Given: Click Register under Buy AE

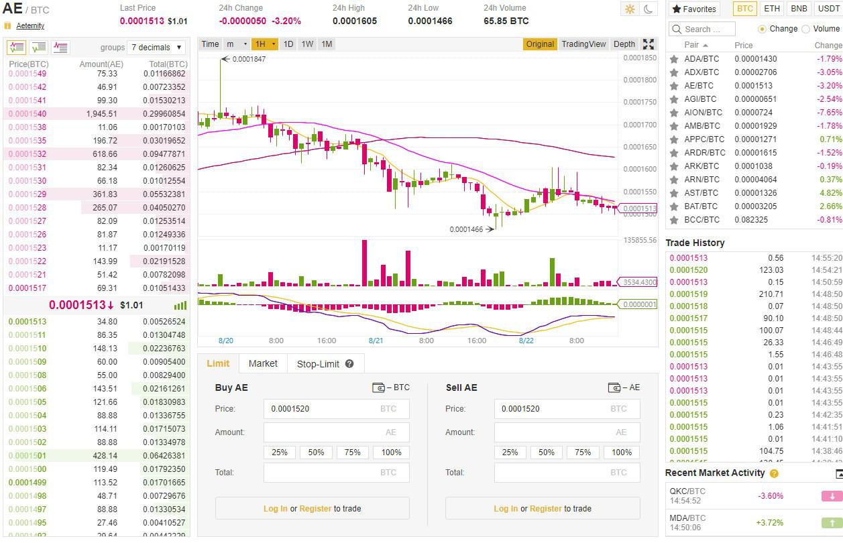Looking at the screenshot, I should coord(315,509).
